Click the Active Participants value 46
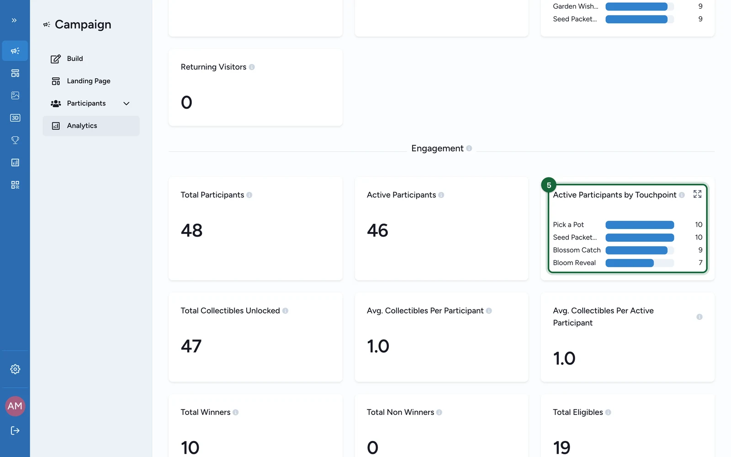Screen dimensions: 731x457 point(378,230)
